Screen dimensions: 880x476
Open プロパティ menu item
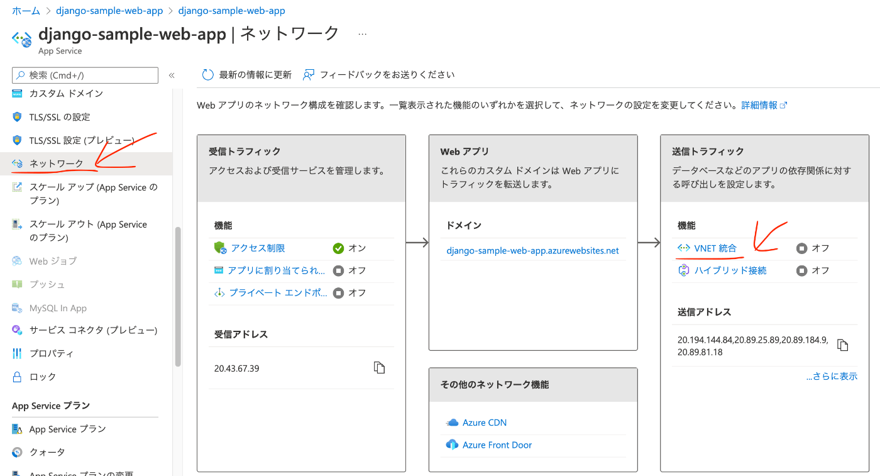tap(52, 353)
